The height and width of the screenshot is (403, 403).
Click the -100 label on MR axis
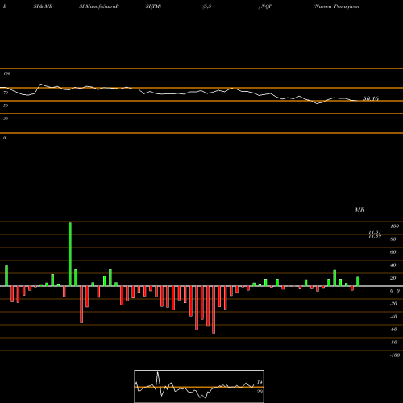395,355
